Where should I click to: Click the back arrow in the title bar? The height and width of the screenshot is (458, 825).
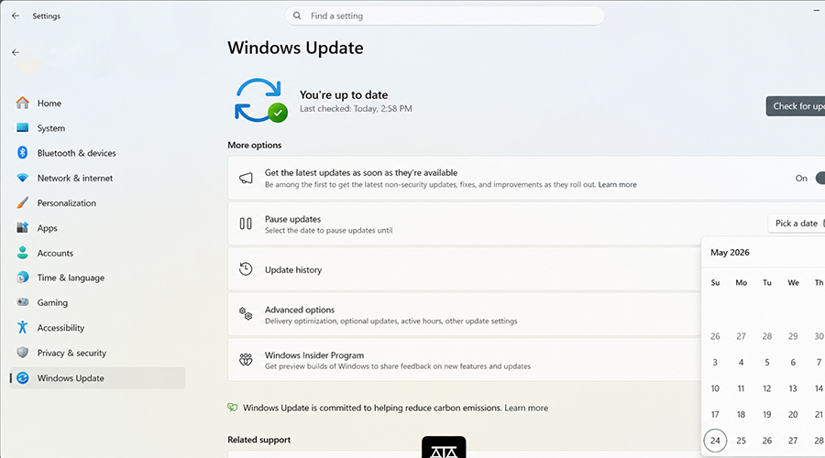[16, 16]
